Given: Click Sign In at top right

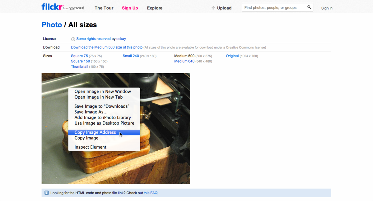Looking at the screenshot, I should [x=327, y=8].
